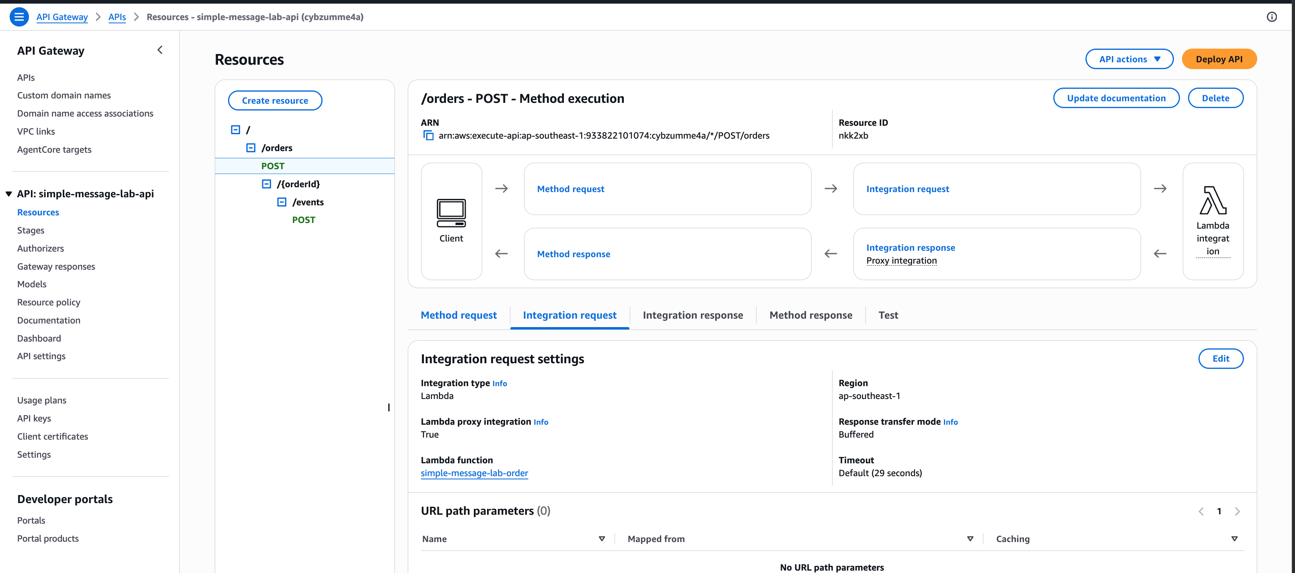Click the Deploy API button
Viewport: 1295px width, 573px height.
(1219, 59)
